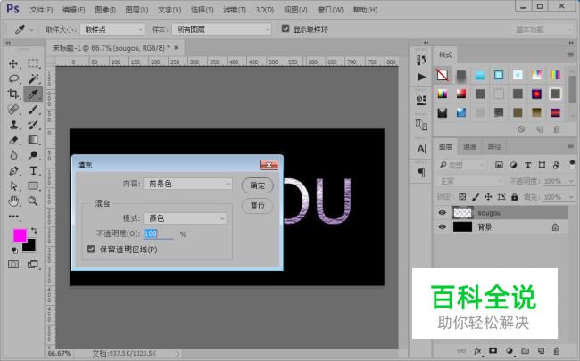The height and width of the screenshot is (361, 580).
Task: Open the Character panel icon
Action: pos(421,149)
